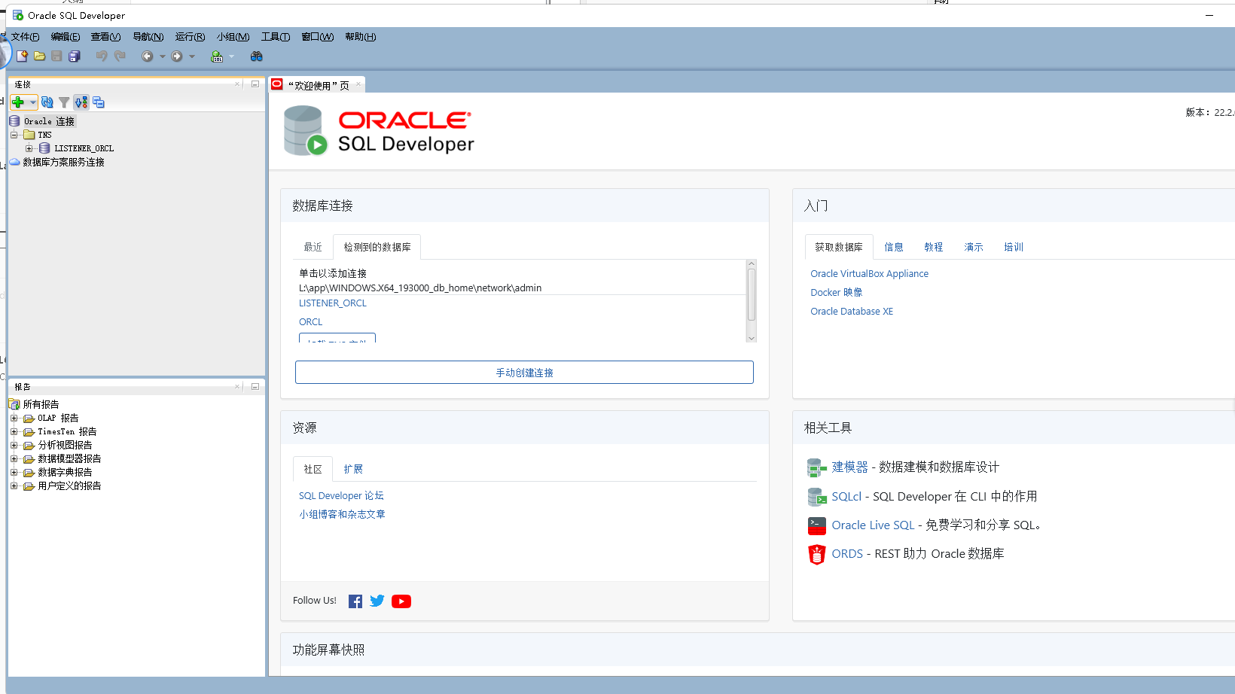Collapse the TNS folder node
This screenshot has width=1235, height=694.
(x=14, y=135)
